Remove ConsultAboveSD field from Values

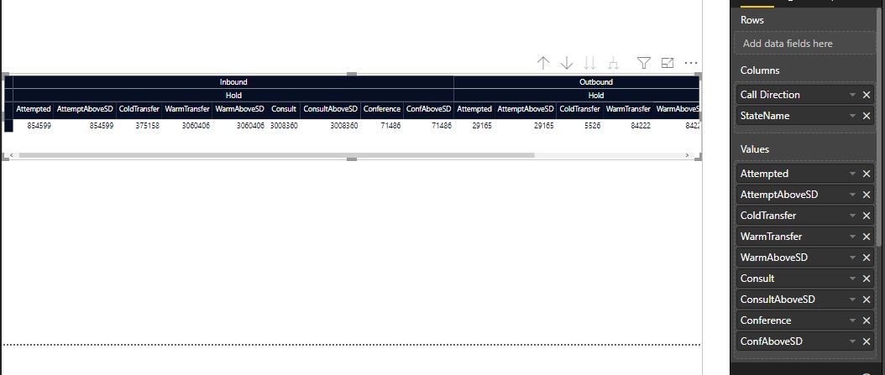pos(867,299)
